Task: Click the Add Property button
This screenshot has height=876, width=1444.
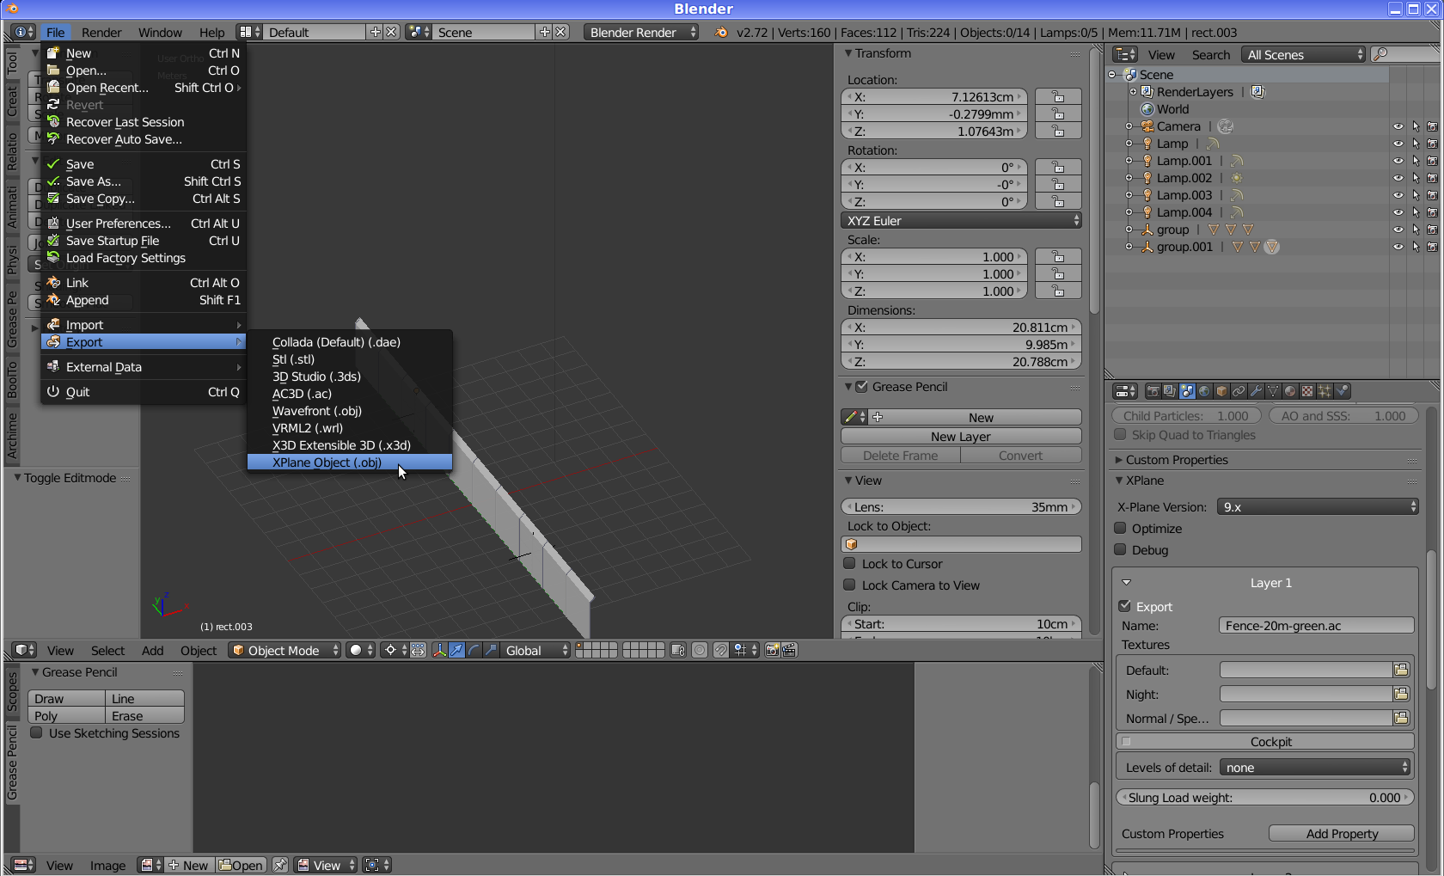Action: pyautogui.click(x=1341, y=834)
